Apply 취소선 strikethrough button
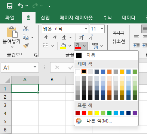147x134 pixels. [x=119, y=37]
